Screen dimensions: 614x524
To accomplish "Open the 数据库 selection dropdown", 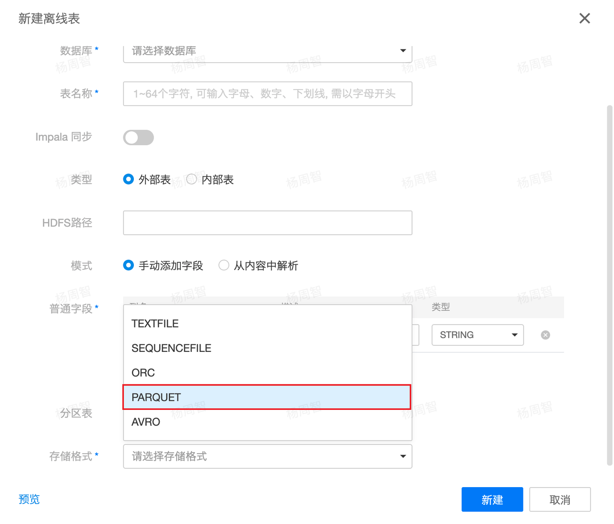I will coord(267,51).
